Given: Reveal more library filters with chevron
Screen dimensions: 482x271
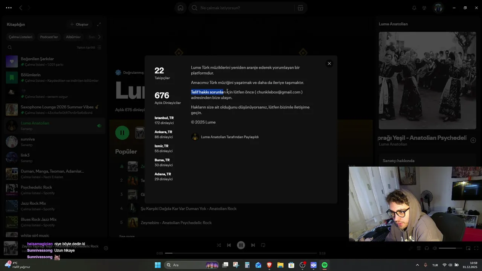Looking at the screenshot, I should click(x=99, y=37).
